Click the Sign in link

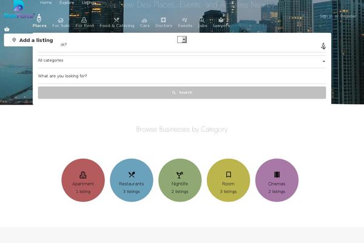coord(326,16)
